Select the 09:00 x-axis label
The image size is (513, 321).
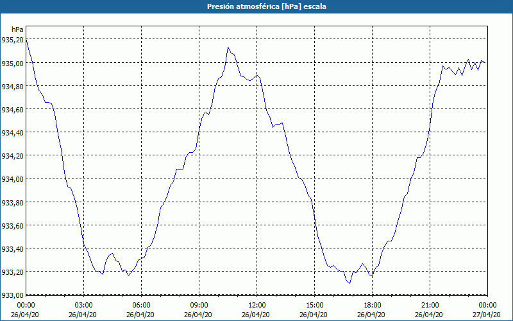click(x=199, y=306)
